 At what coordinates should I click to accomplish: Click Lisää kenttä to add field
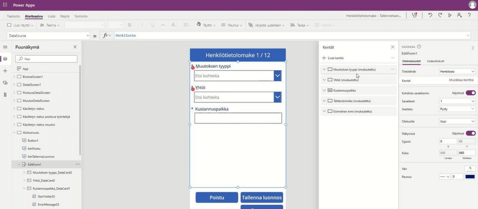point(333,58)
